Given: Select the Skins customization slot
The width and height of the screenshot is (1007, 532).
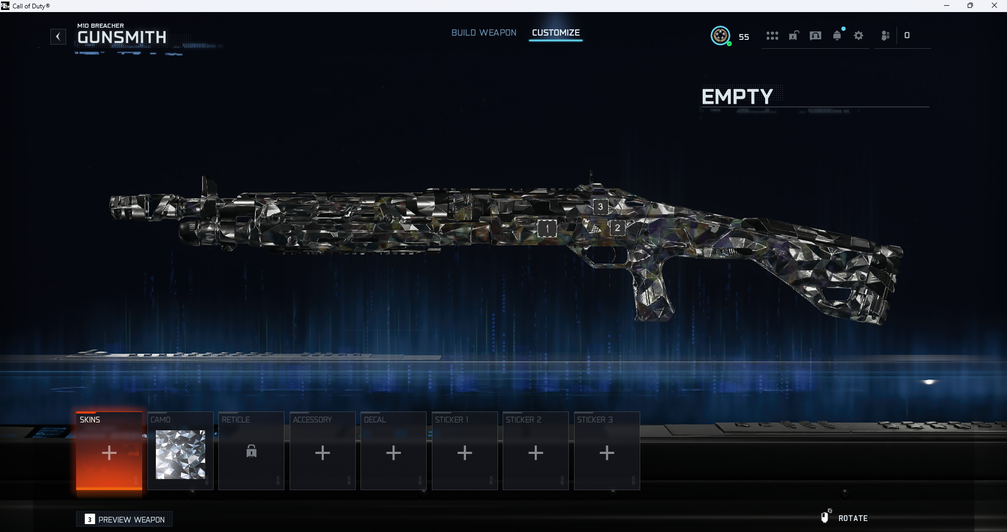Looking at the screenshot, I should (109, 452).
